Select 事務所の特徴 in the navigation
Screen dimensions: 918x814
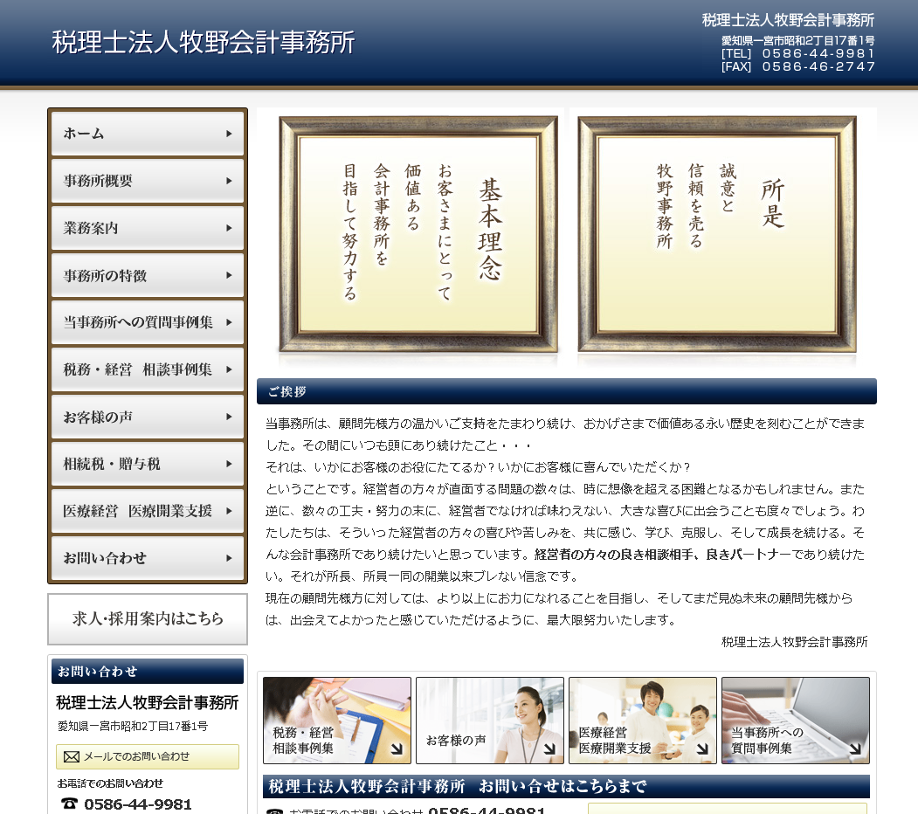[x=145, y=275]
